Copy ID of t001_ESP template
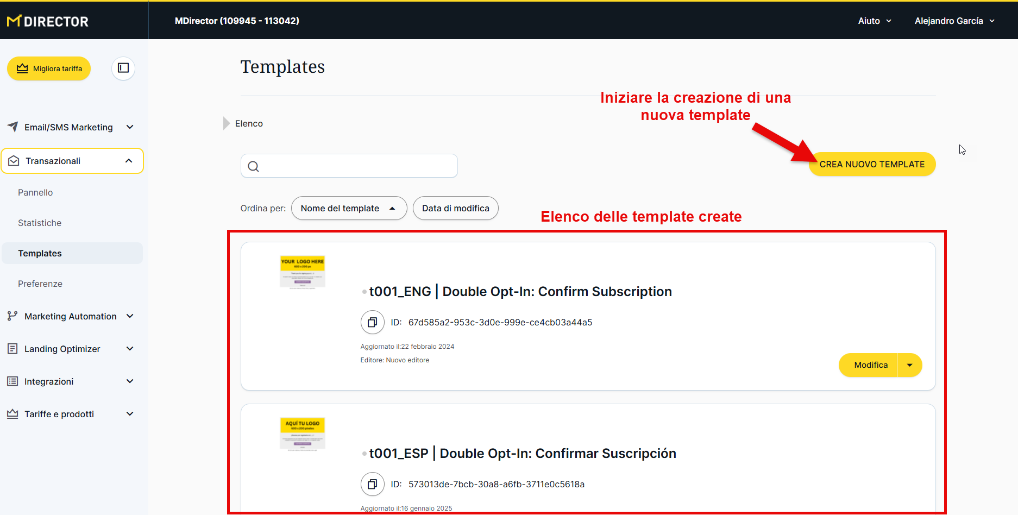Screen dimensions: 1018x515 pos(372,484)
